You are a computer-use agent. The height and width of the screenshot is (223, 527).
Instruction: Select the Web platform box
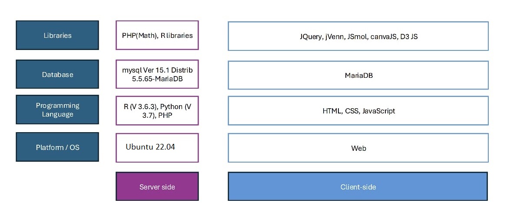[x=358, y=148]
